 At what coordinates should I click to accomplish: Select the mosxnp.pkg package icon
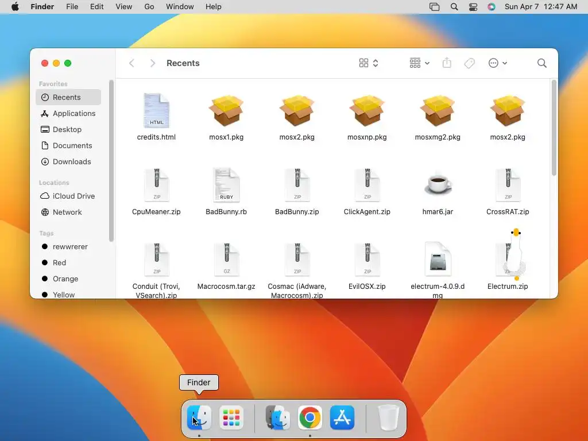367,111
